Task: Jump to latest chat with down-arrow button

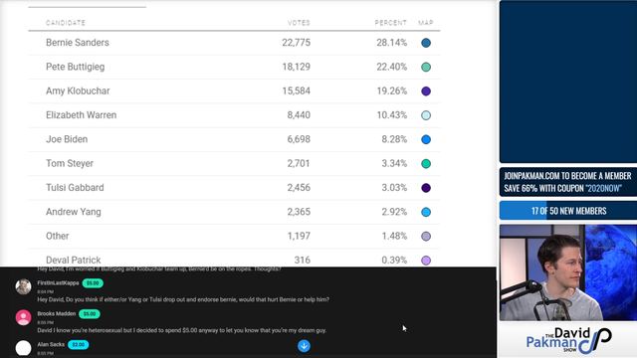Action: click(x=304, y=346)
